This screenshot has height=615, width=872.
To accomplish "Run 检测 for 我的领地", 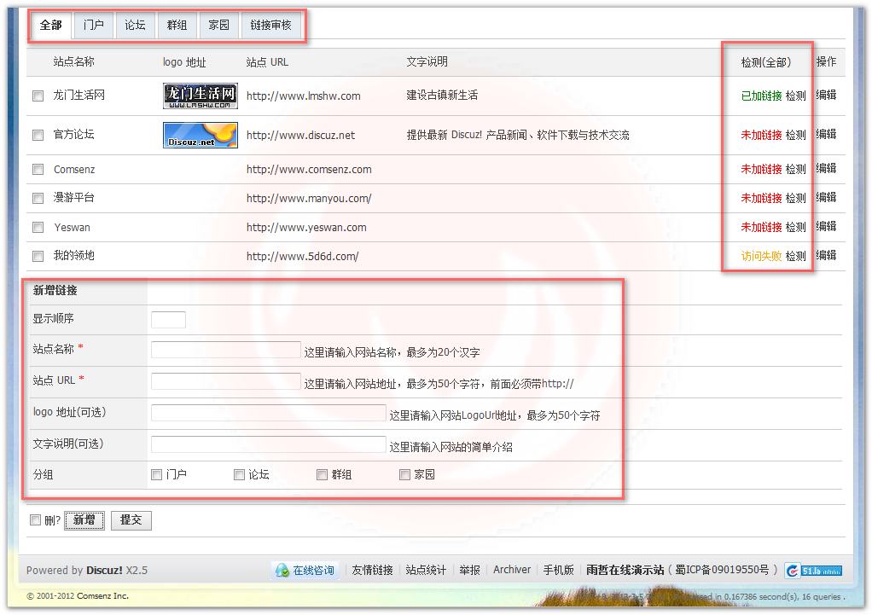I will coord(796,256).
